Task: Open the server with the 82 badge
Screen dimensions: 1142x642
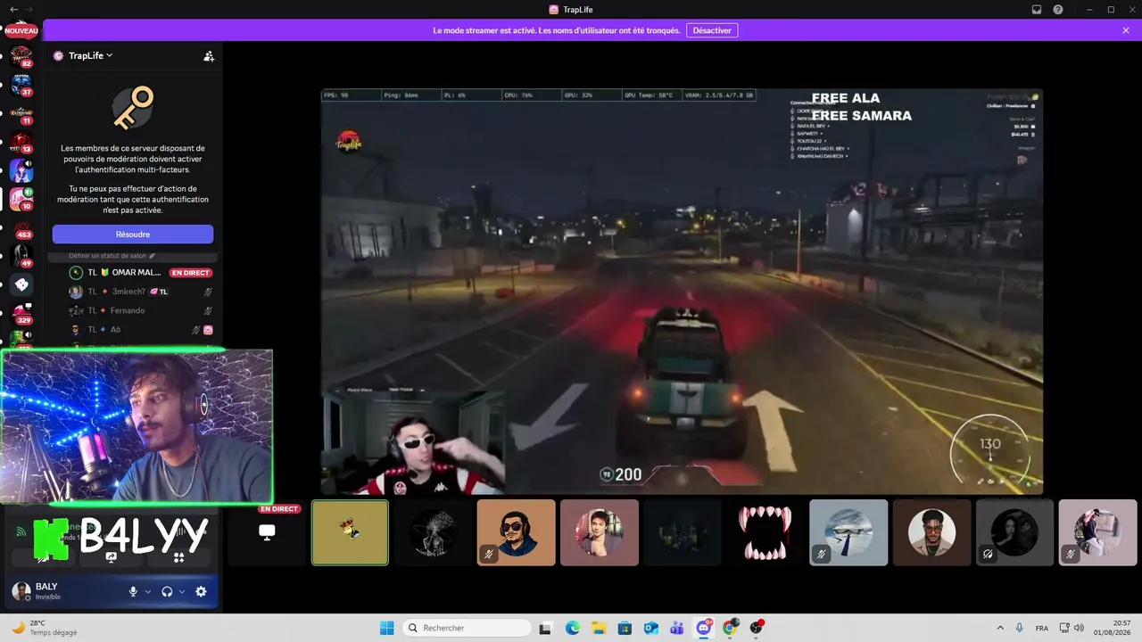Action: click(x=21, y=58)
